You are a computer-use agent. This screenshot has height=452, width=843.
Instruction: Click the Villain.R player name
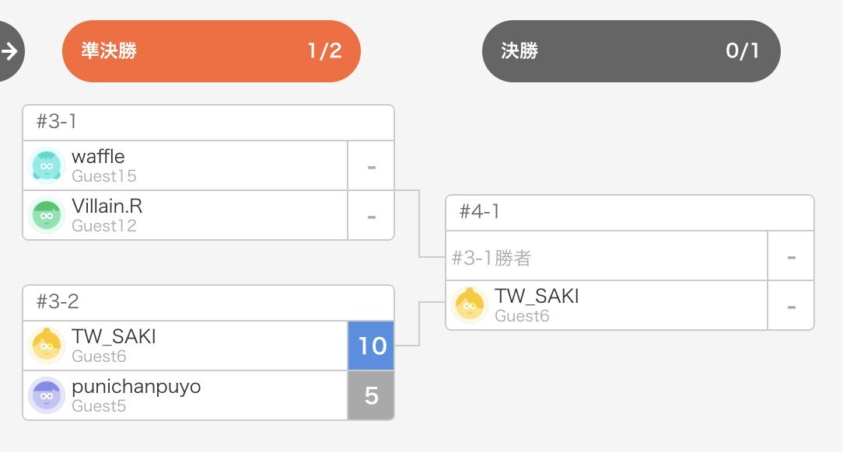[x=107, y=207]
